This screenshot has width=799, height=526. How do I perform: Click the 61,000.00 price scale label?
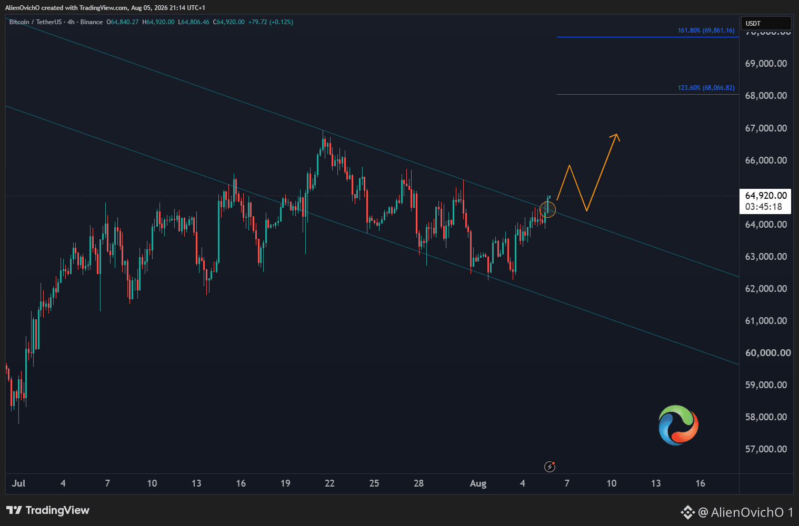[x=766, y=321]
